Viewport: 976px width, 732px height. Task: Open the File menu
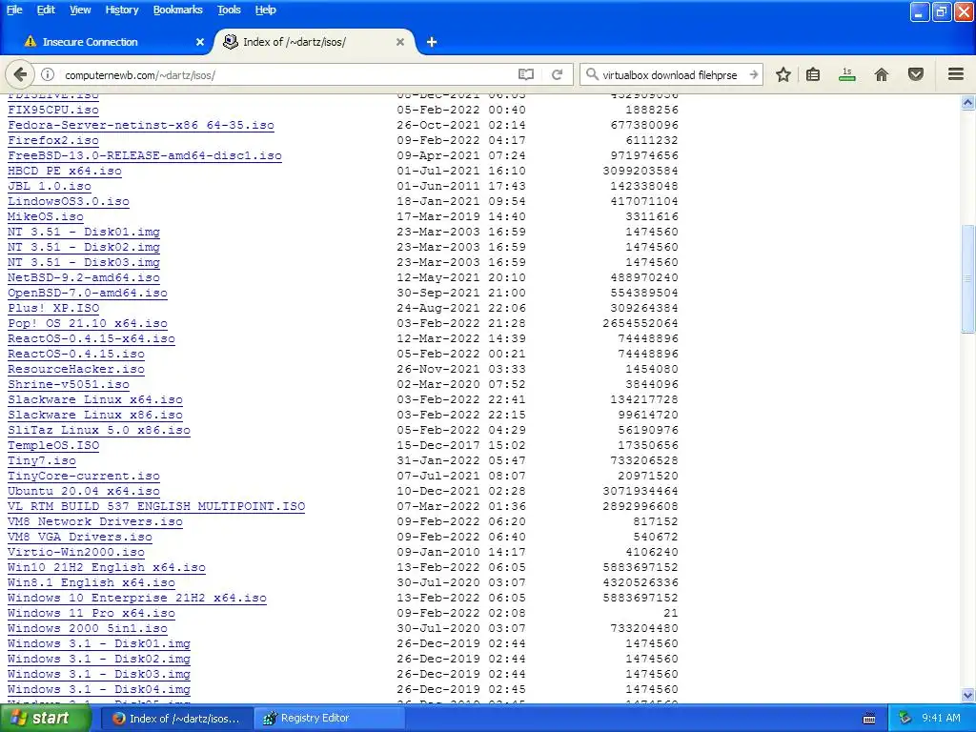tap(14, 10)
